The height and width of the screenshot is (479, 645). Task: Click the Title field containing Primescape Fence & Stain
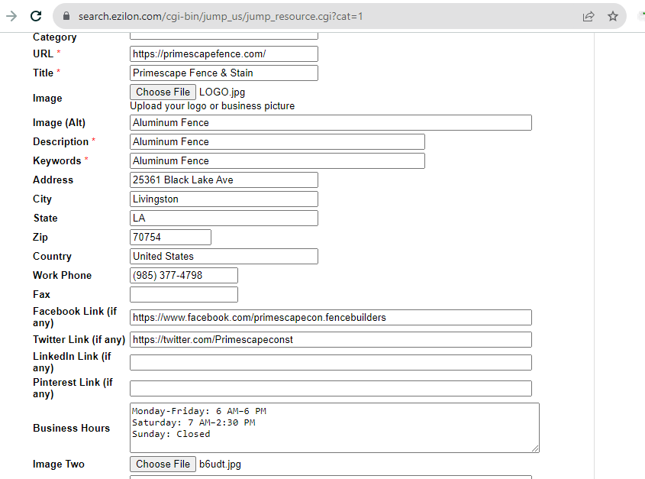point(224,73)
